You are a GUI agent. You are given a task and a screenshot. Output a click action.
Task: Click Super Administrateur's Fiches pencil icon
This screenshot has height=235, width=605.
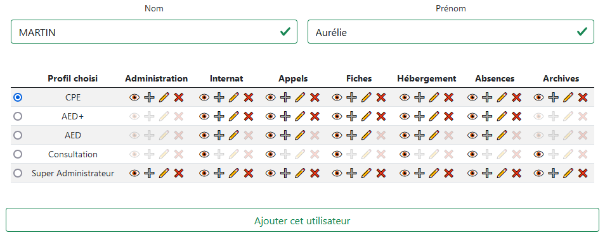click(367, 174)
